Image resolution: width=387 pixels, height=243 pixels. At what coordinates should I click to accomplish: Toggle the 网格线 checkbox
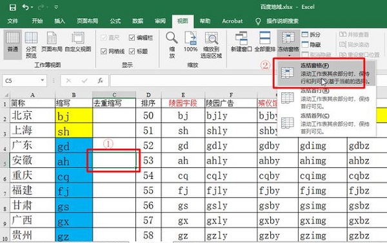coord(104,51)
